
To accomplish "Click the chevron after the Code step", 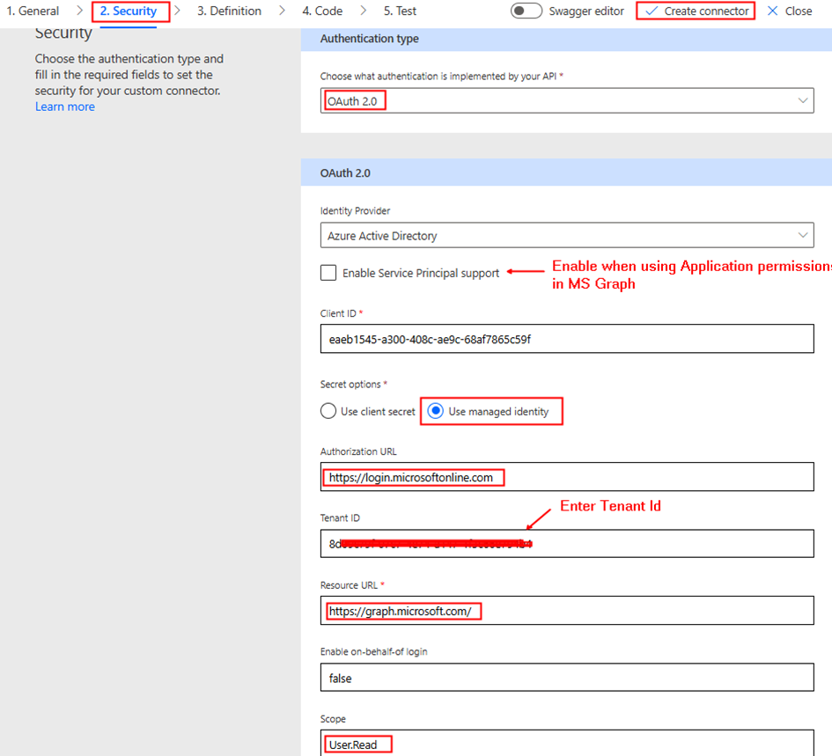I will [x=363, y=11].
